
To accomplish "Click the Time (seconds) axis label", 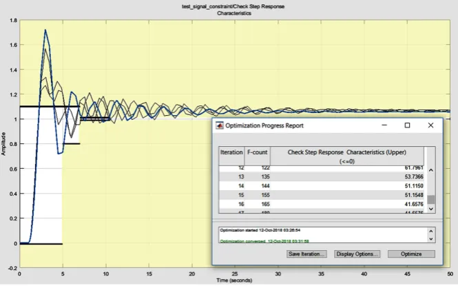I will pyautogui.click(x=234, y=280).
